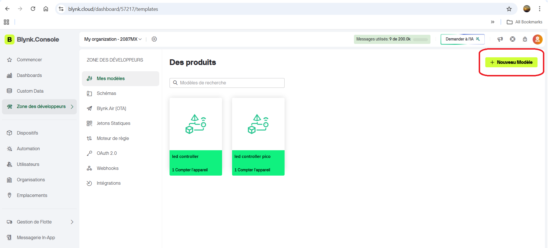
Task: Expand Gestion de Flotte submenu
Action: (72, 222)
